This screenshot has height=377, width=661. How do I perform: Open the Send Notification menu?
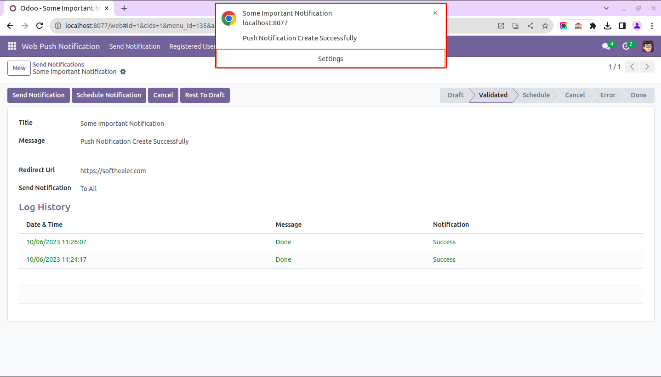pos(135,46)
